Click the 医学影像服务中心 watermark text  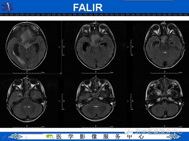pyautogui.click(x=159, y=132)
